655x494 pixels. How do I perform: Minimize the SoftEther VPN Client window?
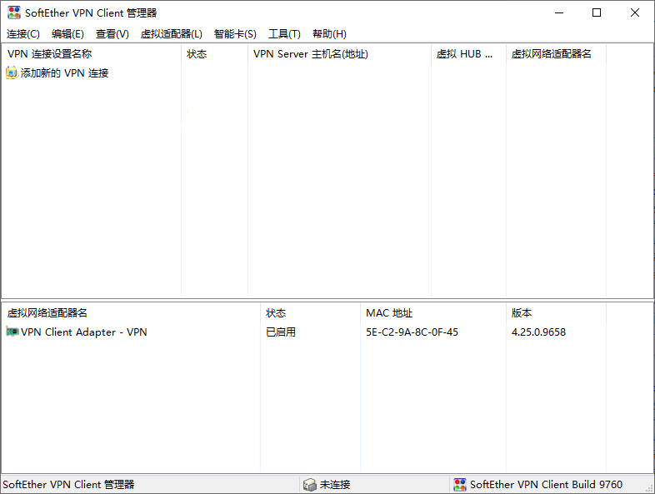click(559, 13)
